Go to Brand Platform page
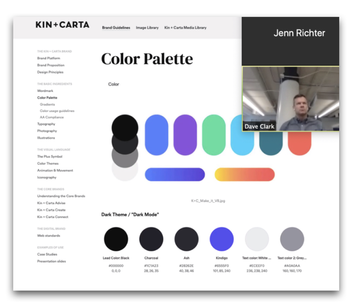The image size is (354, 308). pyautogui.click(x=49, y=58)
